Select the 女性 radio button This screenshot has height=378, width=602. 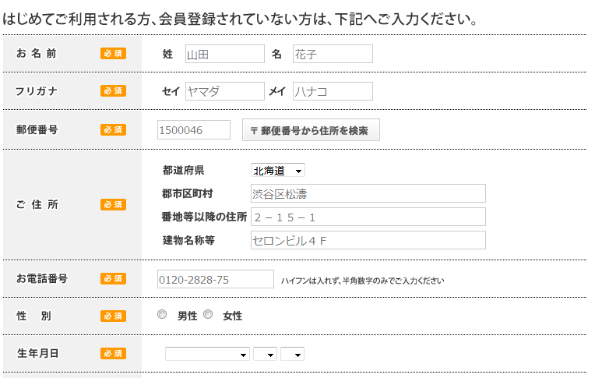208,315
